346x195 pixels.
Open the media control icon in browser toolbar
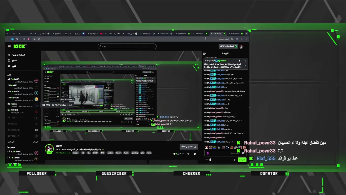tap(17, 39)
